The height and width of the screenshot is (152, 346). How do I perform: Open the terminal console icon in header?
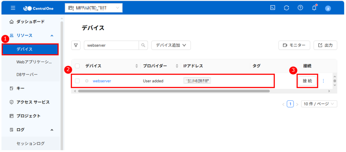(x=273, y=8)
